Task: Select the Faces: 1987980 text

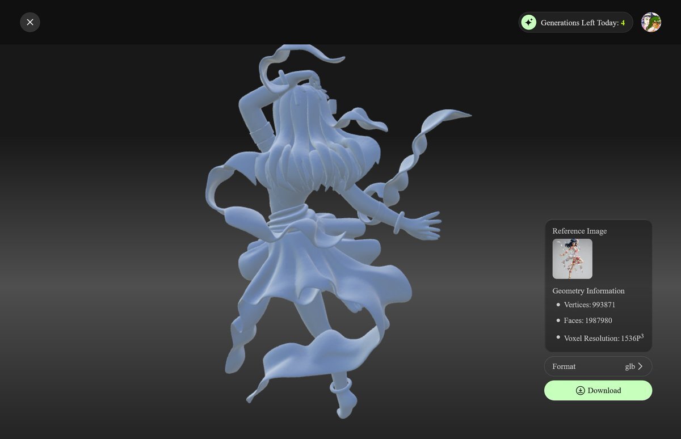Action: coord(588,320)
